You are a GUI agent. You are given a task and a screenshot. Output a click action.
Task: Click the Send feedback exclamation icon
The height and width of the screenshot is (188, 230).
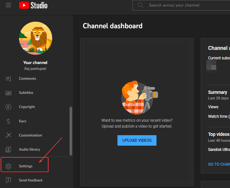tap(8, 180)
